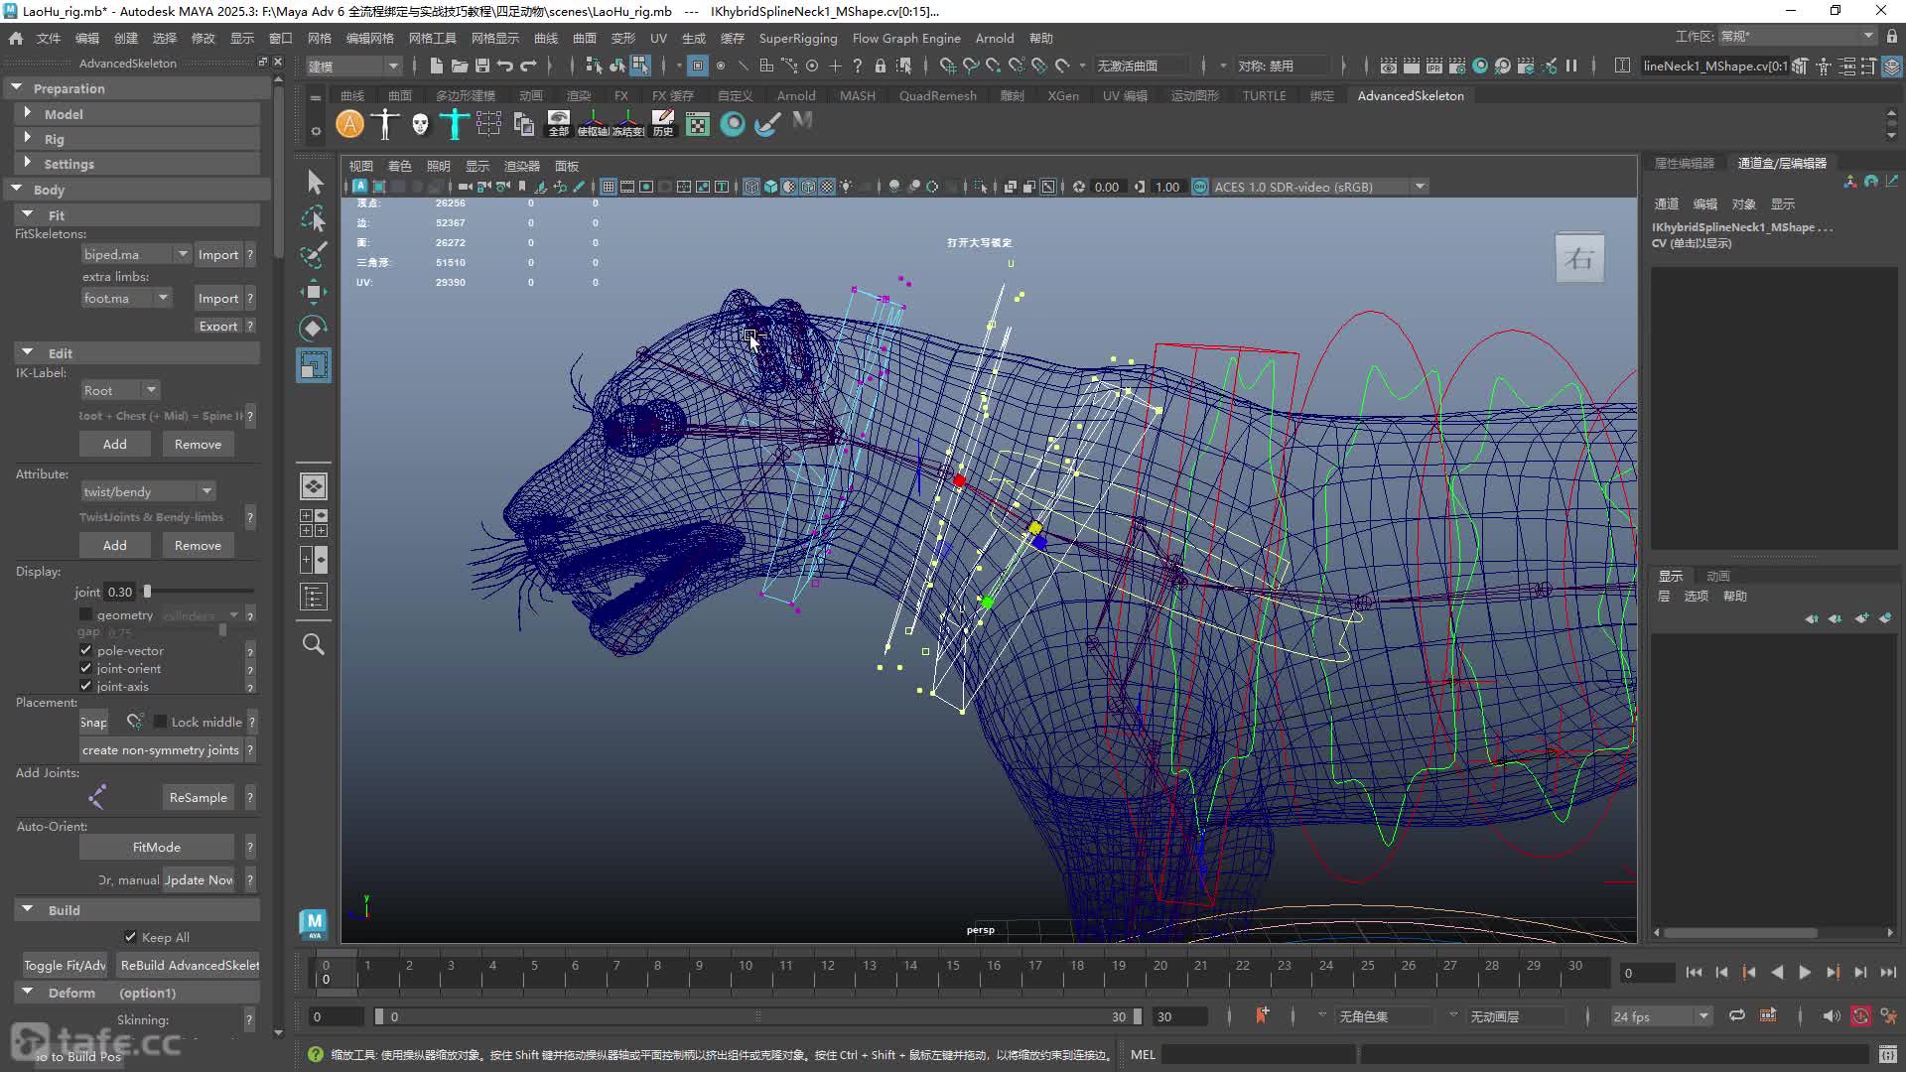Switch to the XGen shelf tab
1906x1072 pixels.
[x=1062, y=95]
